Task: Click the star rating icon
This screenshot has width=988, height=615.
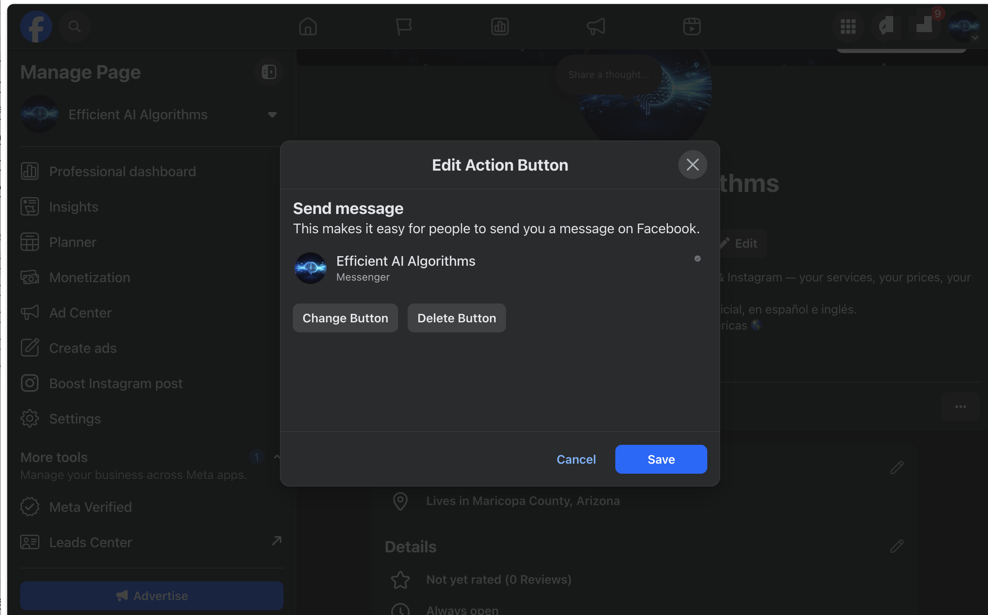Action: click(x=400, y=580)
